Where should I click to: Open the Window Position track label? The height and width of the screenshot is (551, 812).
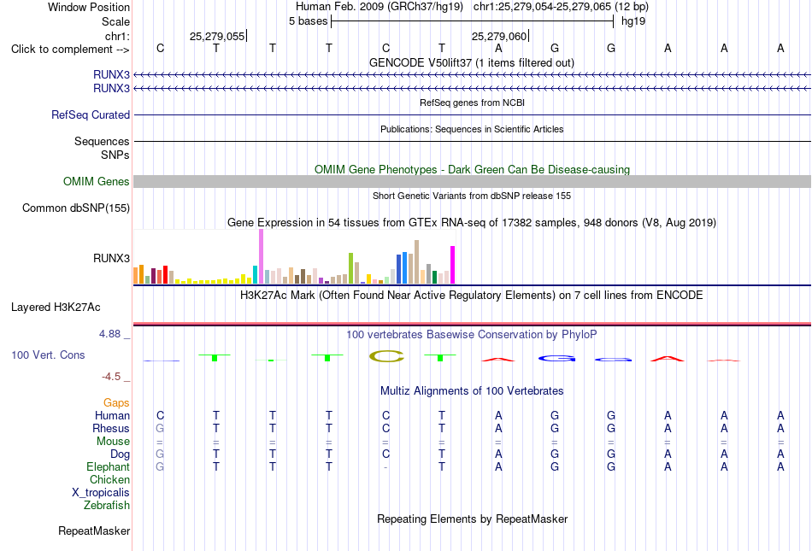[89, 7]
